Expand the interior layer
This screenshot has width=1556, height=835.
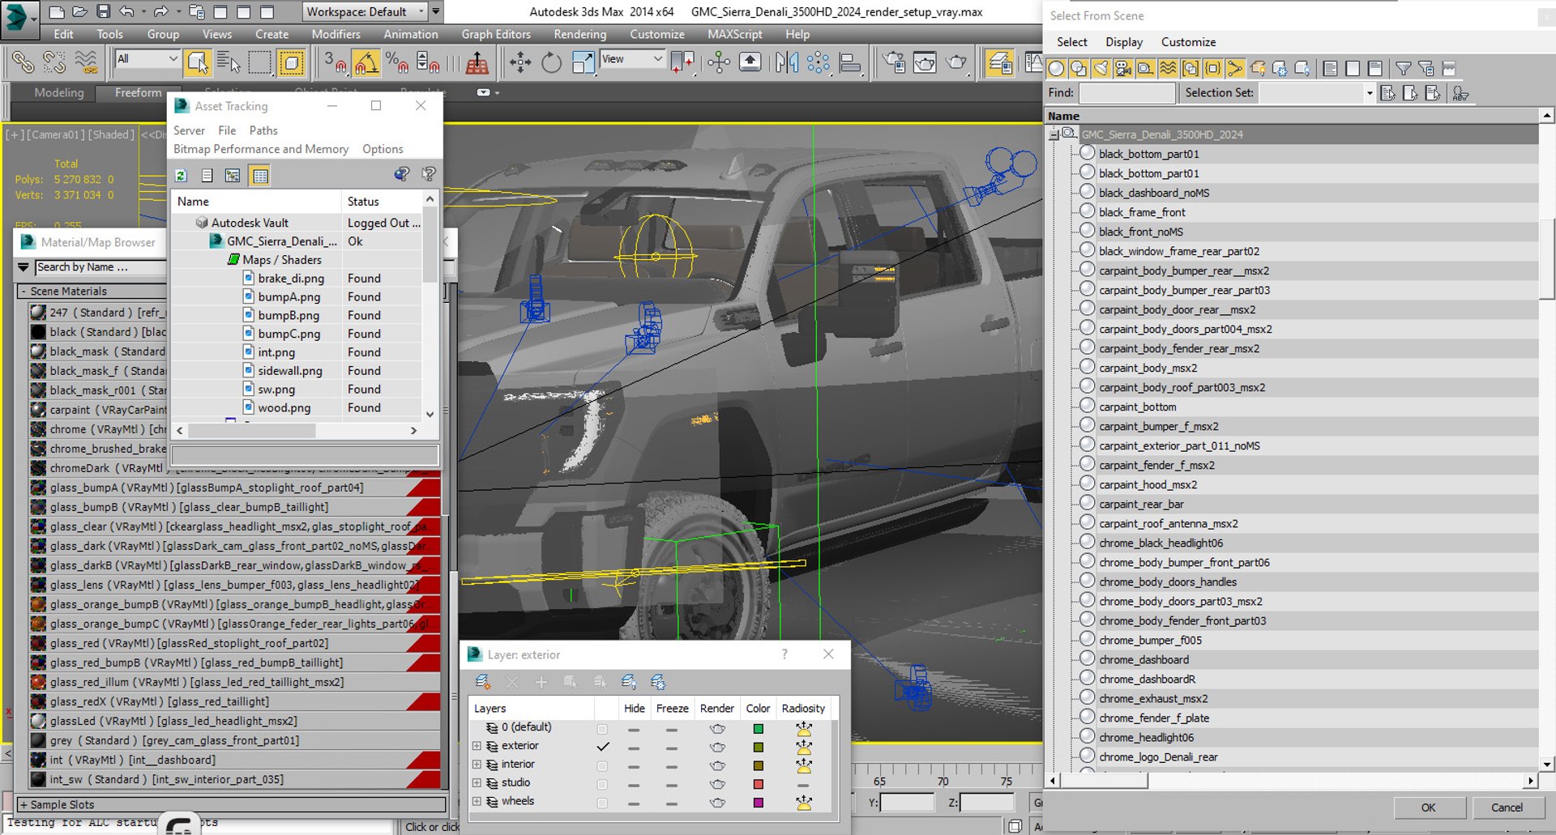(477, 765)
